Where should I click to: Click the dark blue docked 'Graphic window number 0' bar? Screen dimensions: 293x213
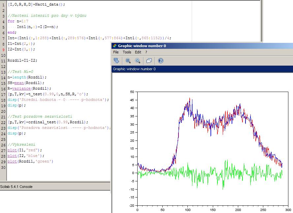(202, 69)
